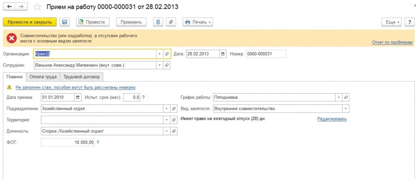Image resolution: width=416 pixels, height=179 pixels.
Task: Switch to the Оплата труда tab
Action: click(43, 77)
